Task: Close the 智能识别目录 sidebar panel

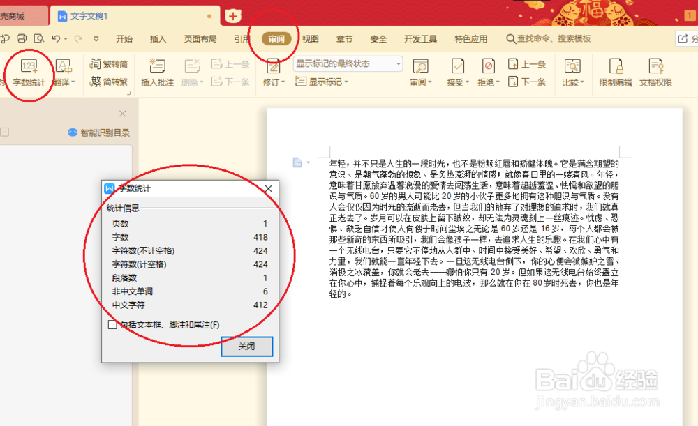Action: 122,113
